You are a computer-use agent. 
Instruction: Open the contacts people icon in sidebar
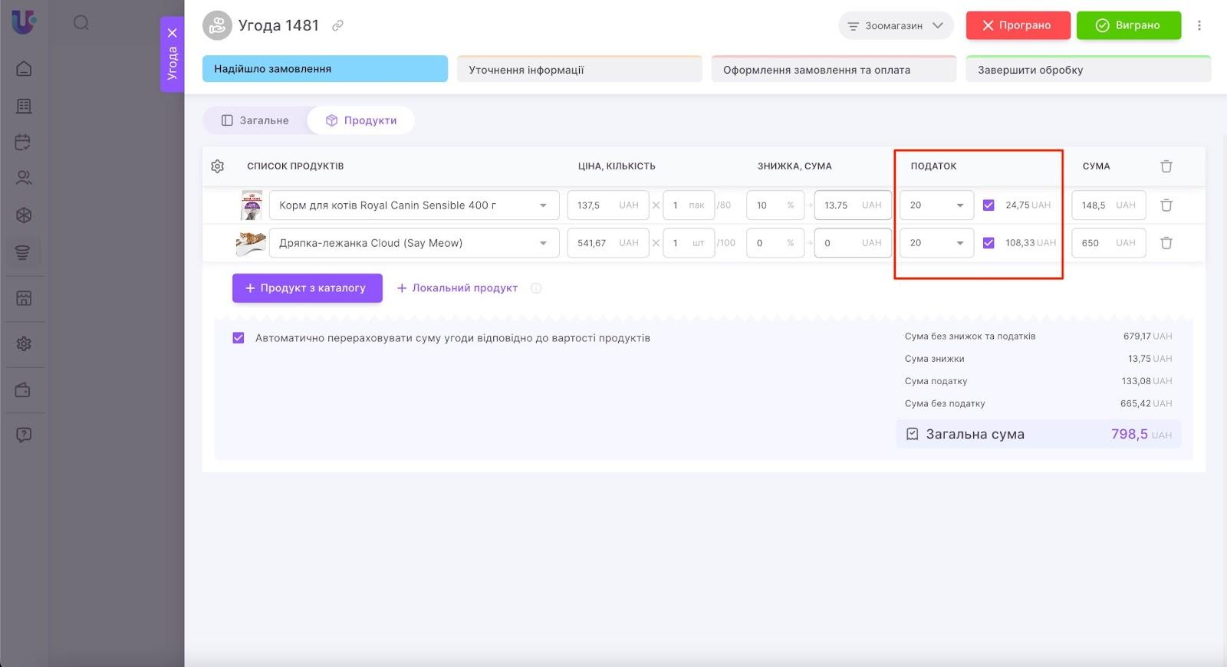[x=24, y=179]
